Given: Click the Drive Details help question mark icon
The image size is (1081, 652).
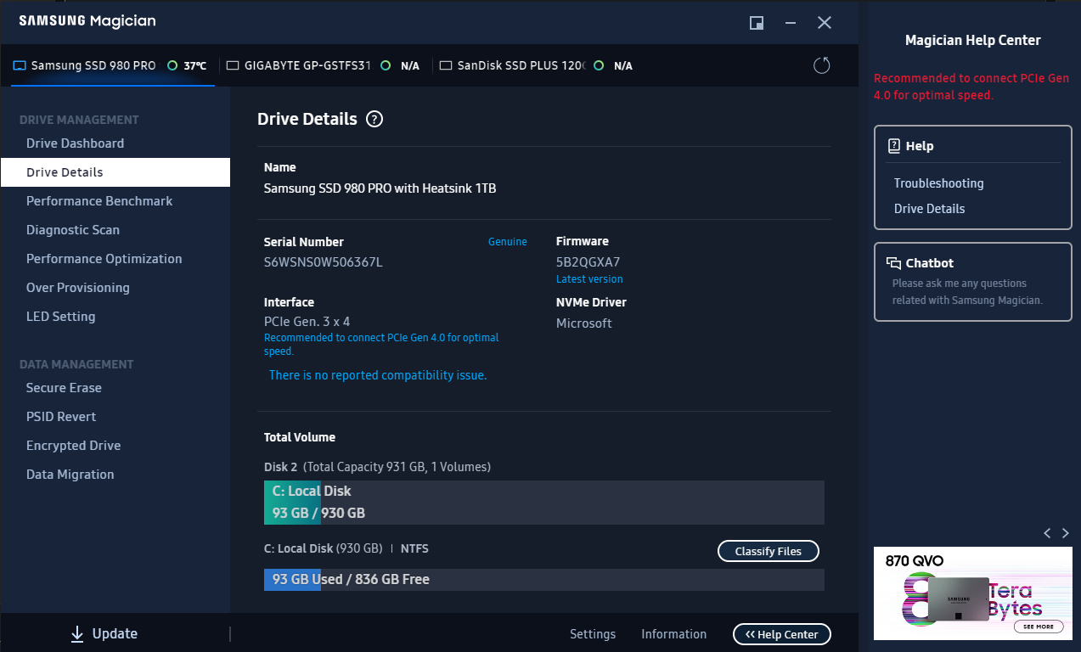Looking at the screenshot, I should click(374, 120).
